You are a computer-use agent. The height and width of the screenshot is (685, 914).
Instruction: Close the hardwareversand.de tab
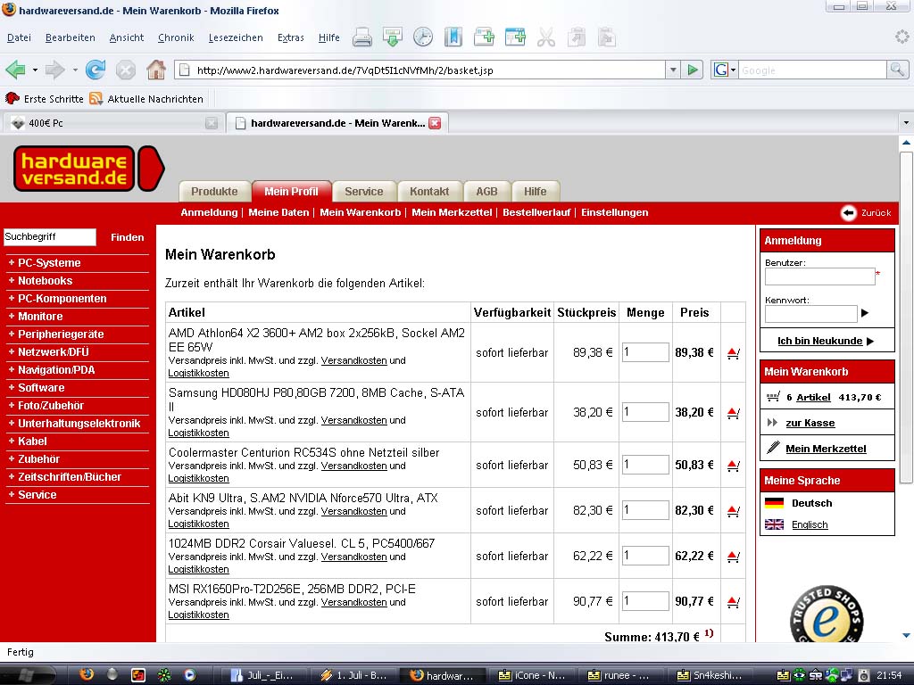click(x=435, y=123)
